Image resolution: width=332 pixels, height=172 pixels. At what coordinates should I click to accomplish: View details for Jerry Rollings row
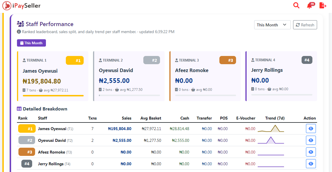[311, 164]
